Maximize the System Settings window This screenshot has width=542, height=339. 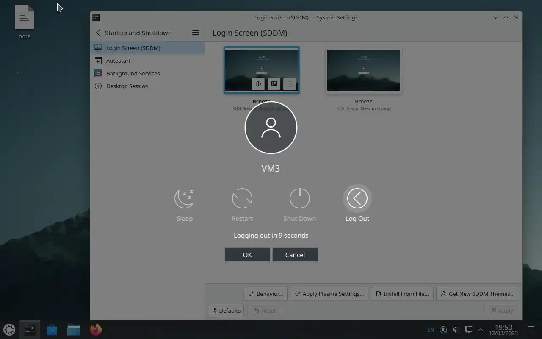pyautogui.click(x=506, y=17)
